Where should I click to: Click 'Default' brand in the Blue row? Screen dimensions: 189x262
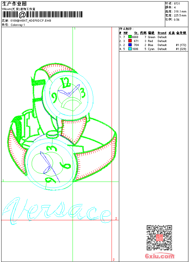click(162, 45)
